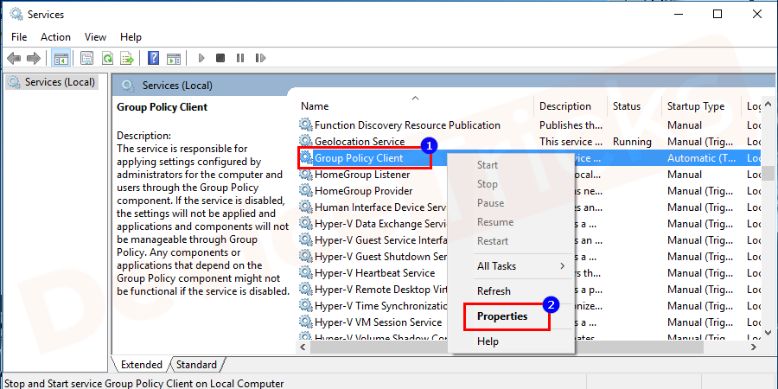
Task: Click the Restart Service toolbar icon
Action: click(259, 58)
